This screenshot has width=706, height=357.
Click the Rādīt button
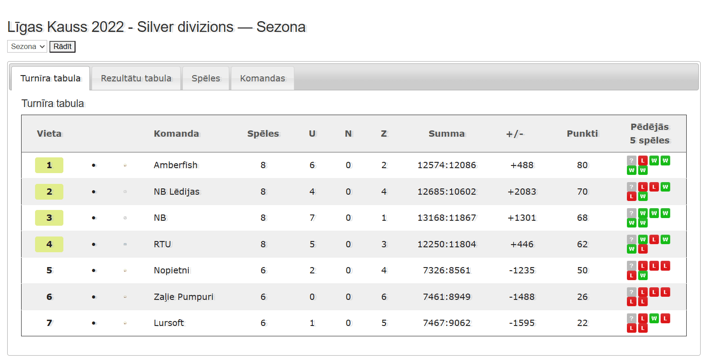coord(62,46)
